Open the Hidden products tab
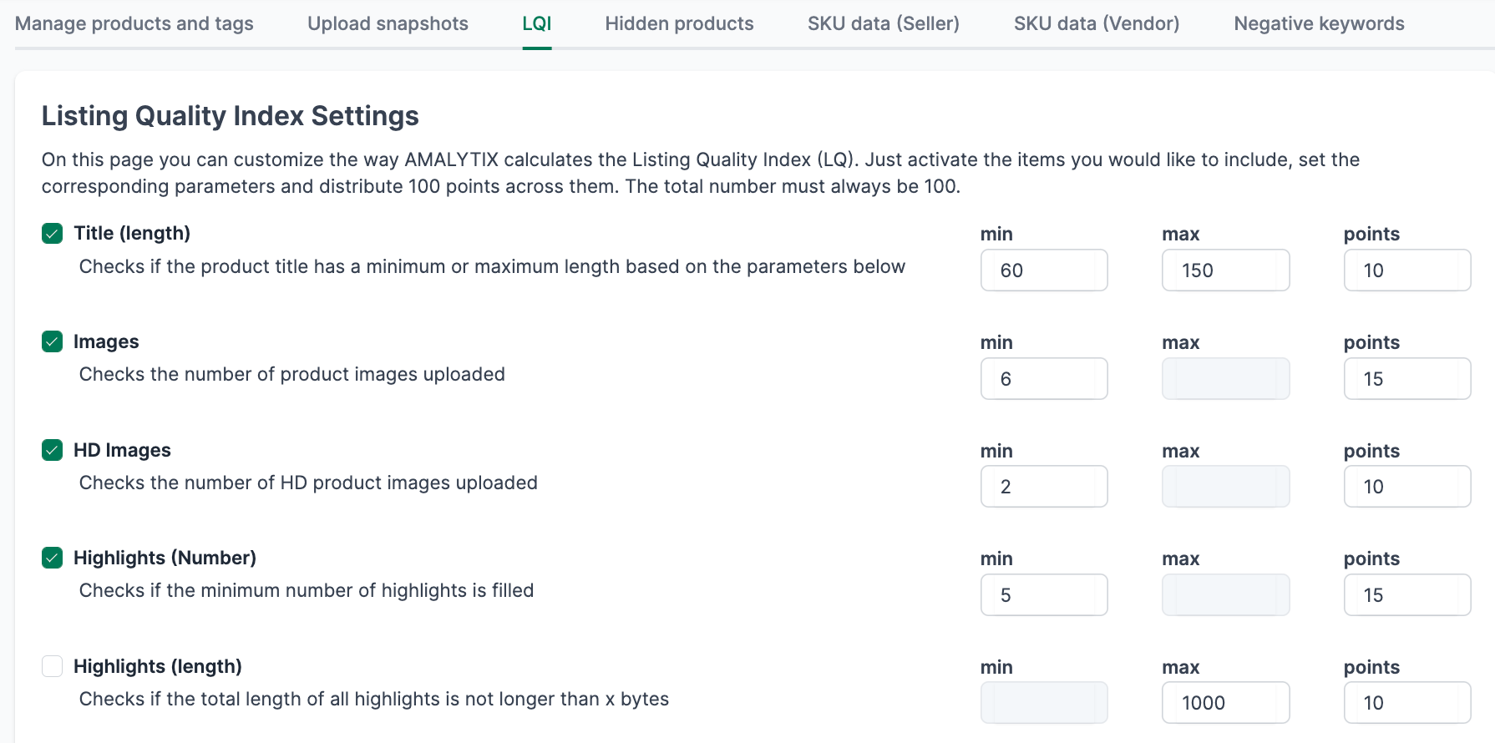Image resolution: width=1495 pixels, height=743 pixels. (678, 23)
